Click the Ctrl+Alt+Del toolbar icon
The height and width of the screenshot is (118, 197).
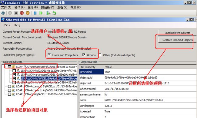pyautogui.click(x=3, y=13)
